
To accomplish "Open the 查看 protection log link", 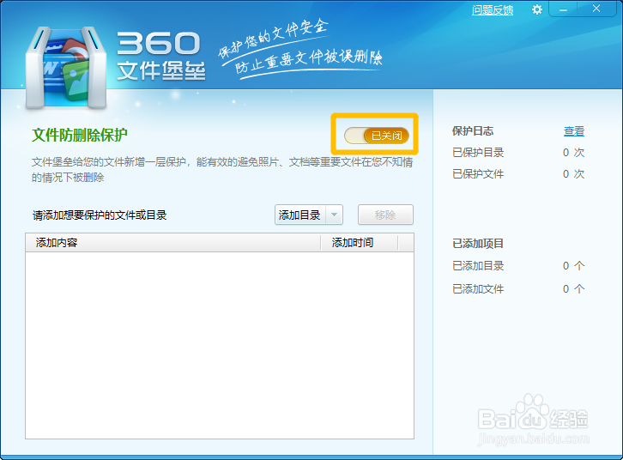I will [x=574, y=131].
